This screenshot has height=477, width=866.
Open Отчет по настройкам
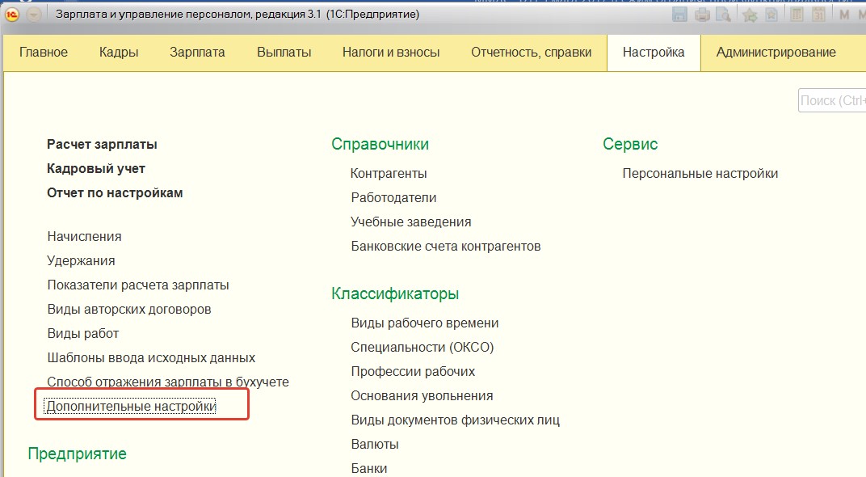coord(115,193)
